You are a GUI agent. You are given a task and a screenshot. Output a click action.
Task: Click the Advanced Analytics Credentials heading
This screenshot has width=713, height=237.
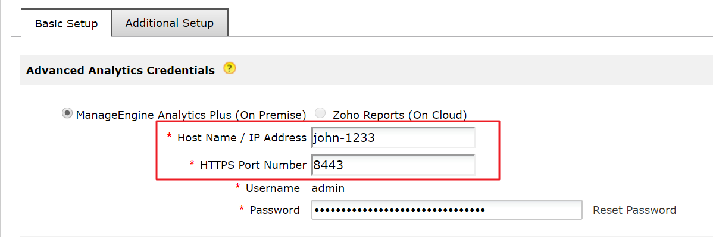[x=120, y=70]
